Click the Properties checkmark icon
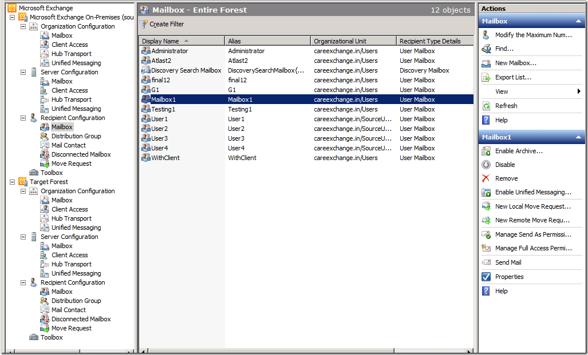Image resolution: width=588 pixels, height=355 pixels. 486,277
